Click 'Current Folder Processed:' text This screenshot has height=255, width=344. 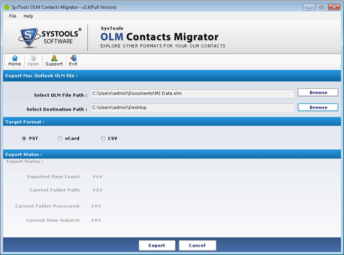pyautogui.click(x=48, y=206)
